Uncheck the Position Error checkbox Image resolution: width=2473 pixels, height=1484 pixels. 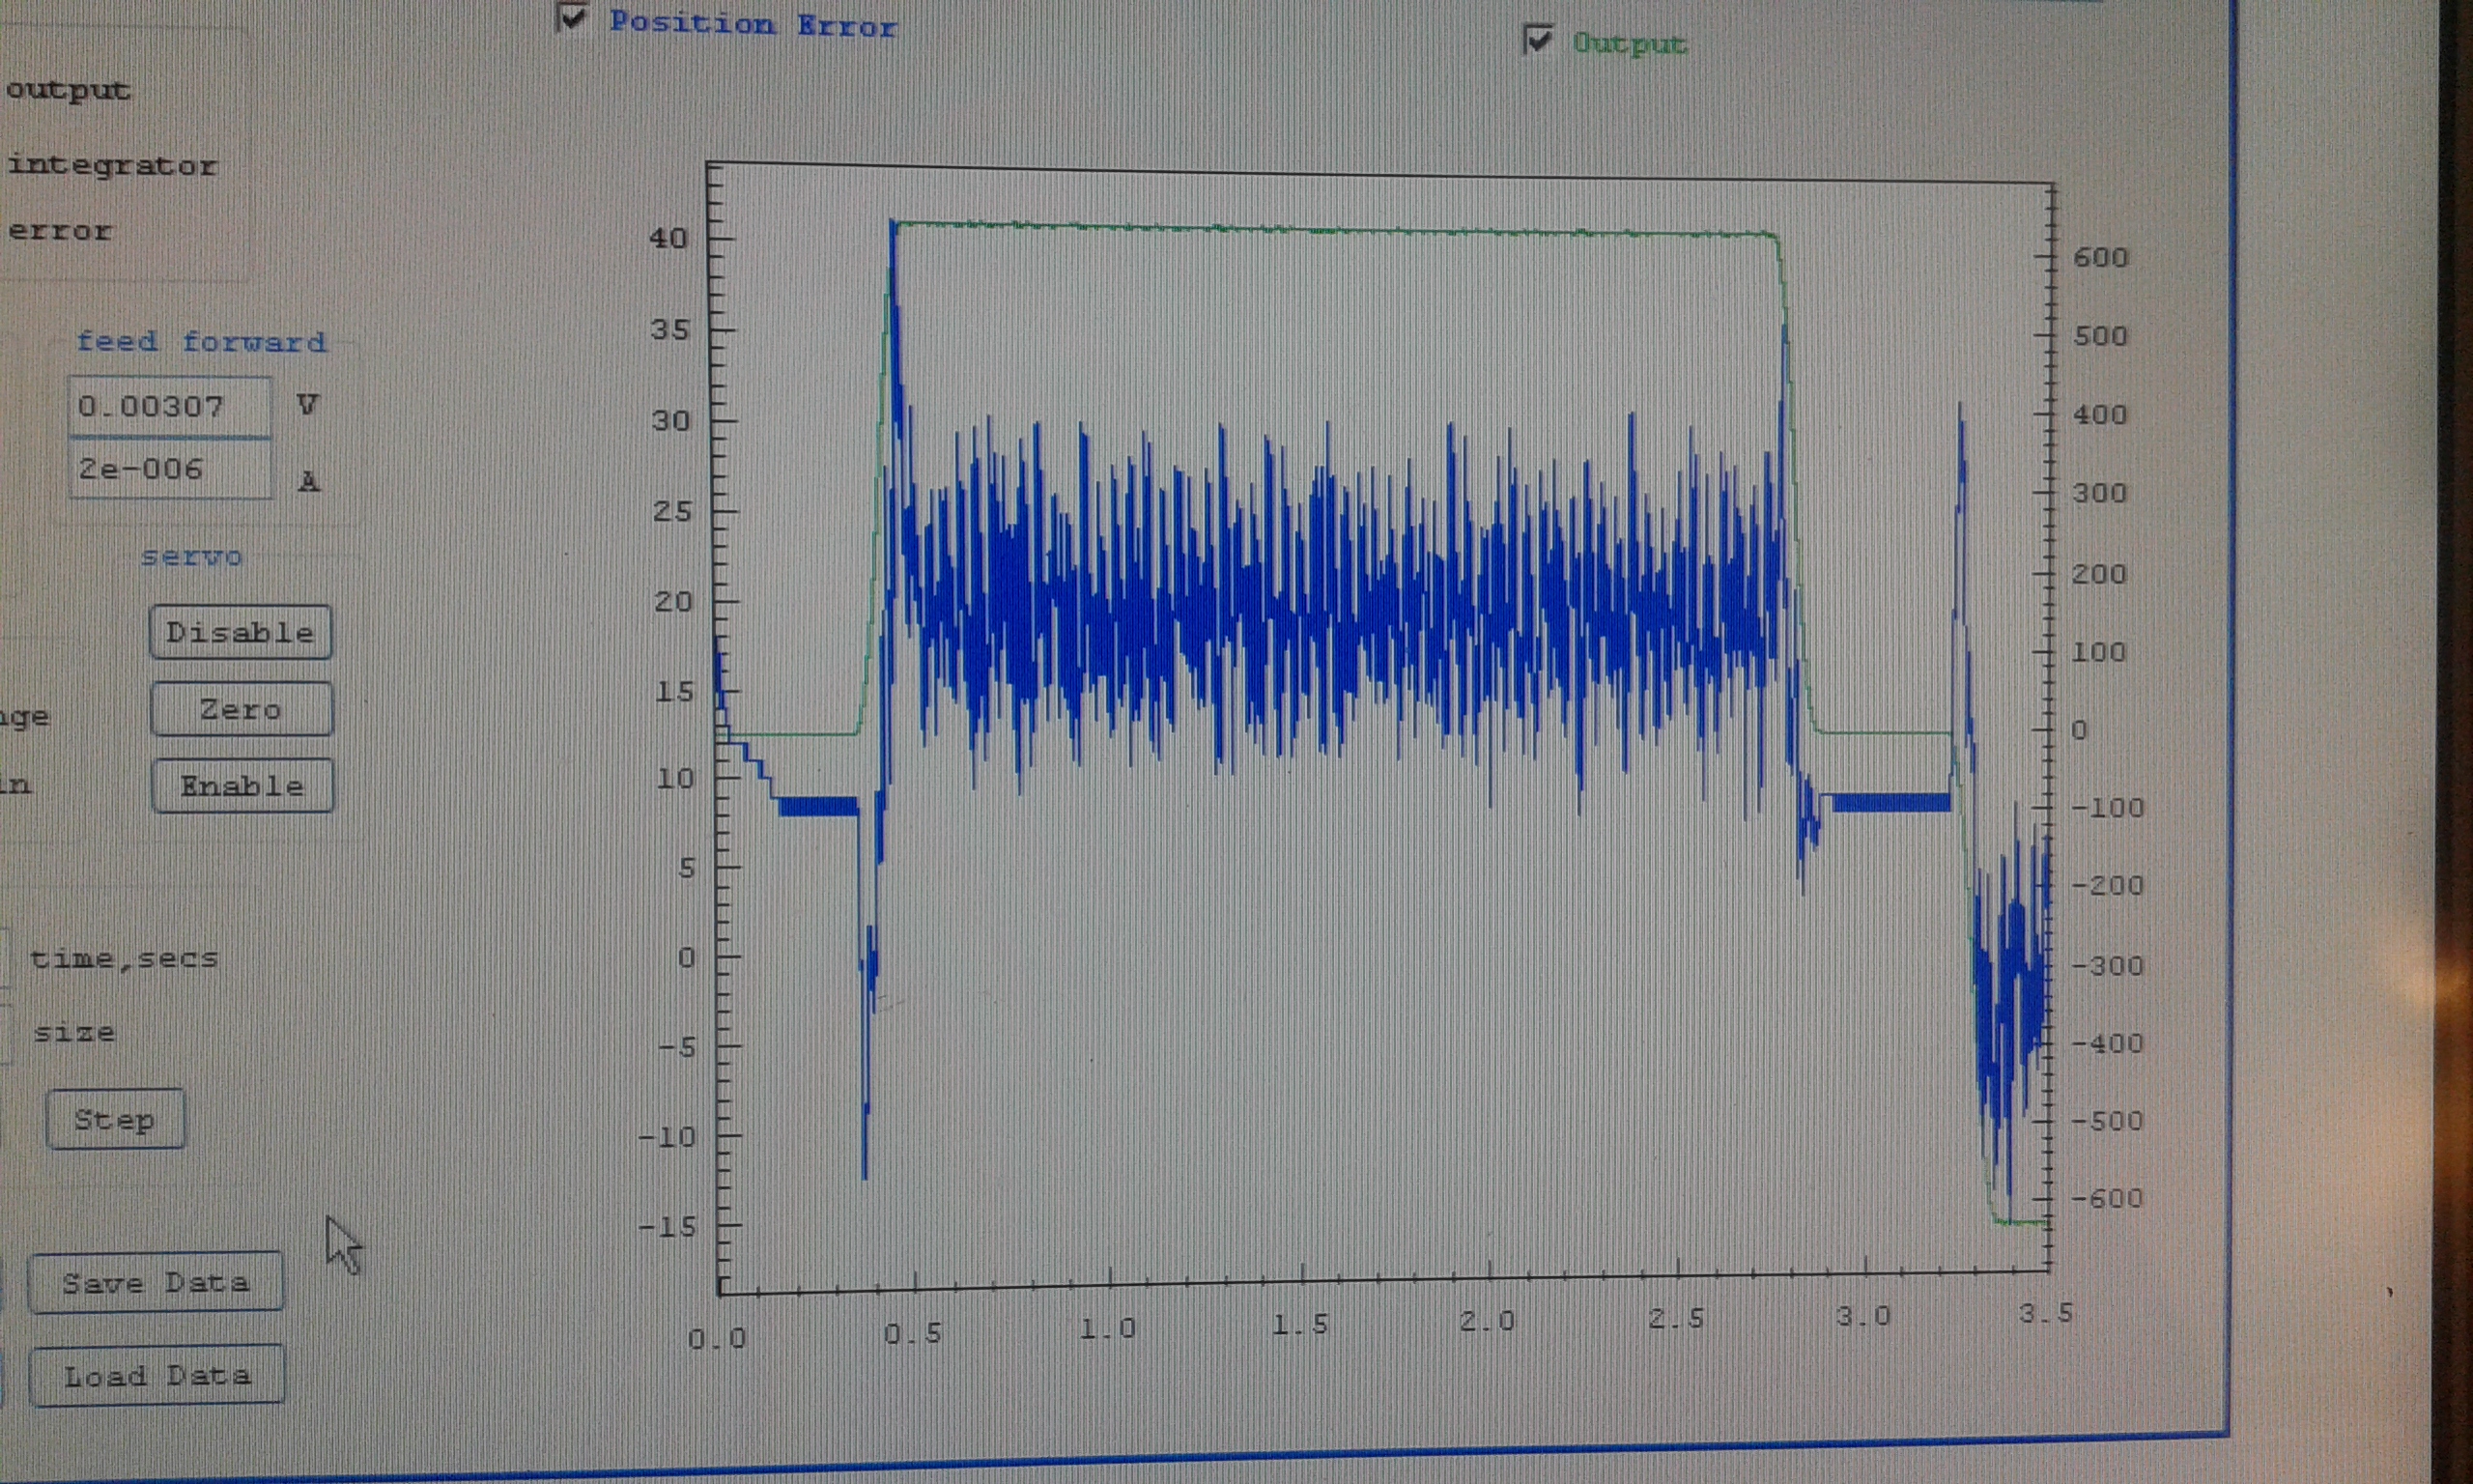[572, 18]
